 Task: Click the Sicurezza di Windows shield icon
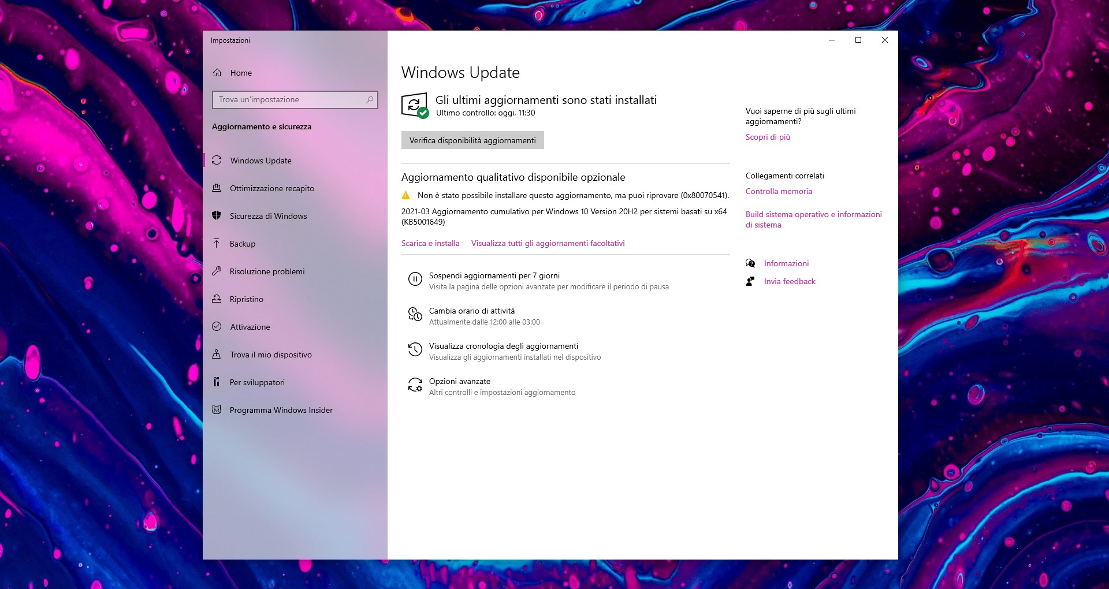pos(217,216)
